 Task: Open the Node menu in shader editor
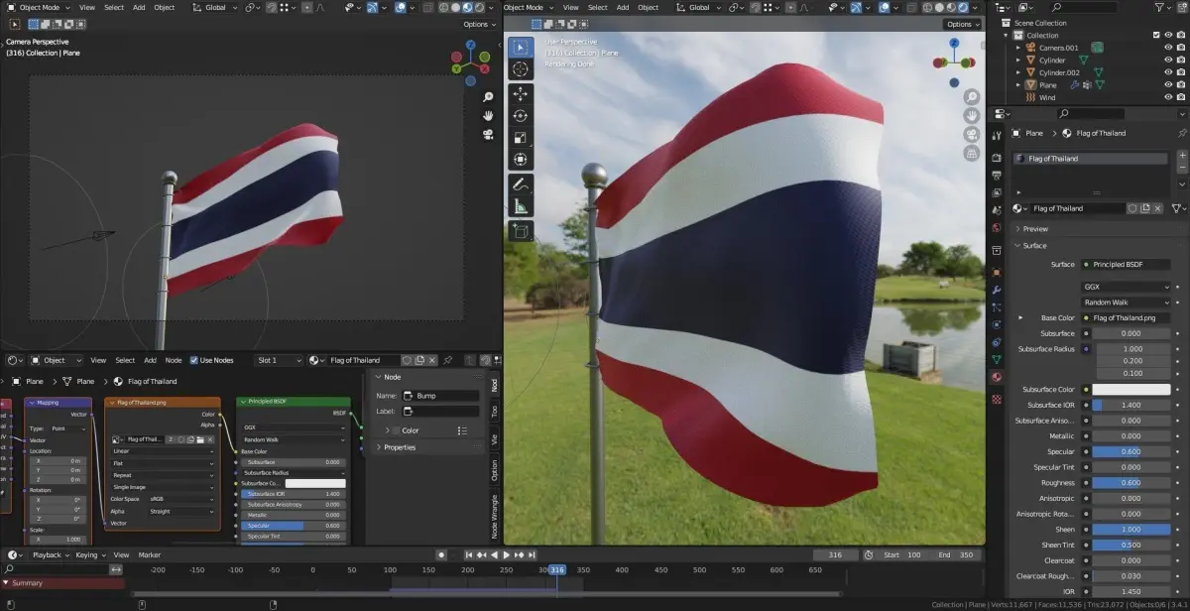(174, 360)
